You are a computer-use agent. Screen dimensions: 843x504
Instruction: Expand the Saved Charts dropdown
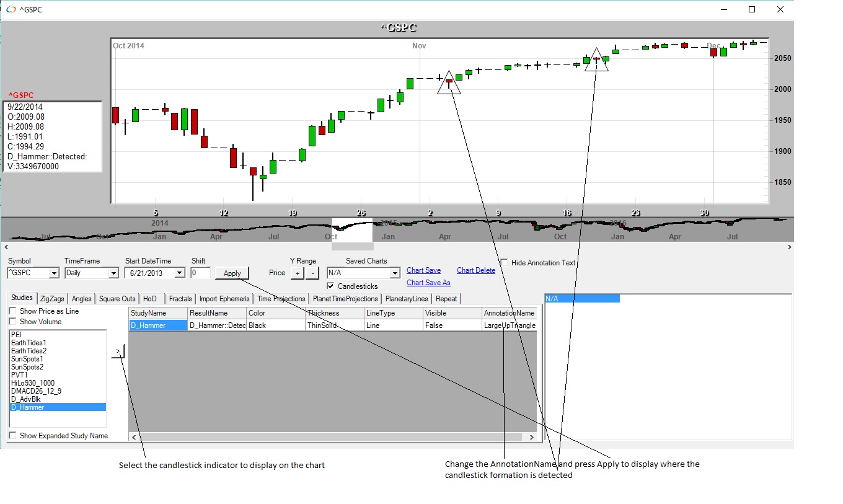[x=395, y=273]
